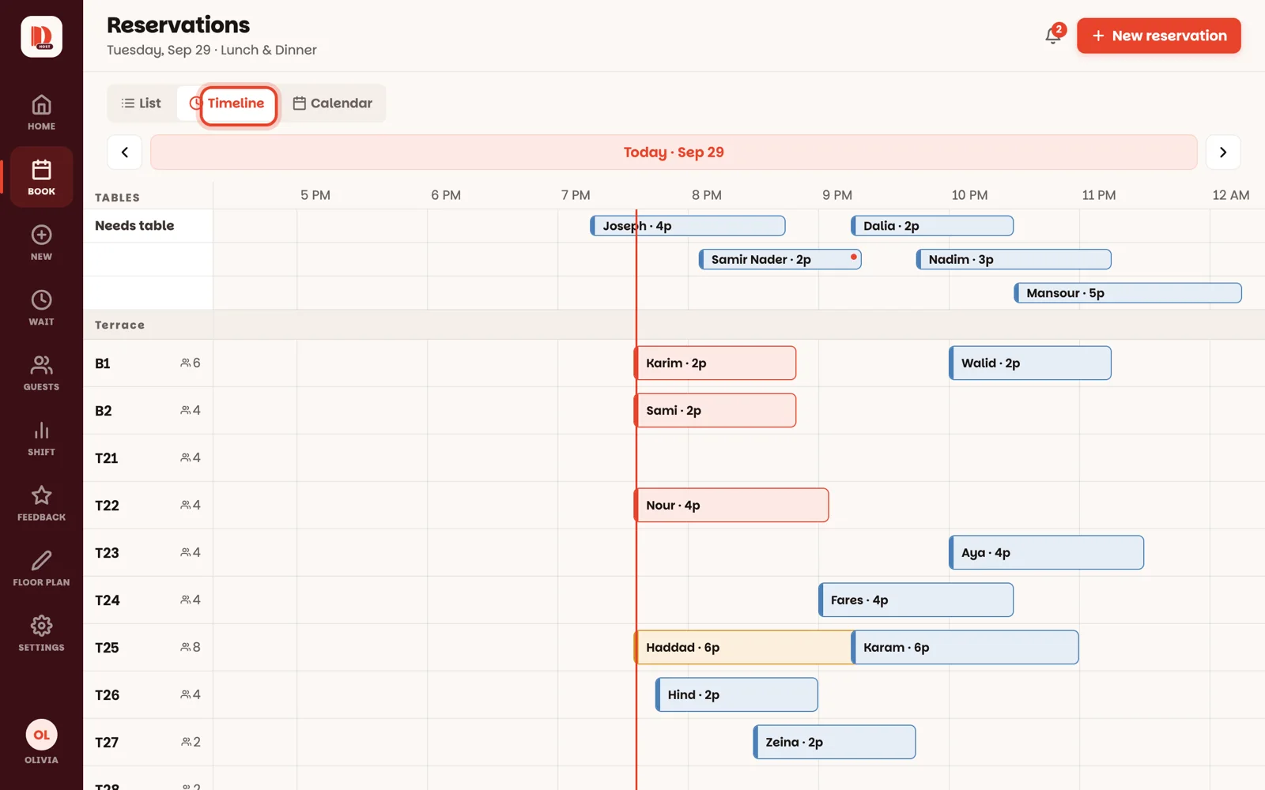Open the Wait list in sidebar

click(41, 307)
